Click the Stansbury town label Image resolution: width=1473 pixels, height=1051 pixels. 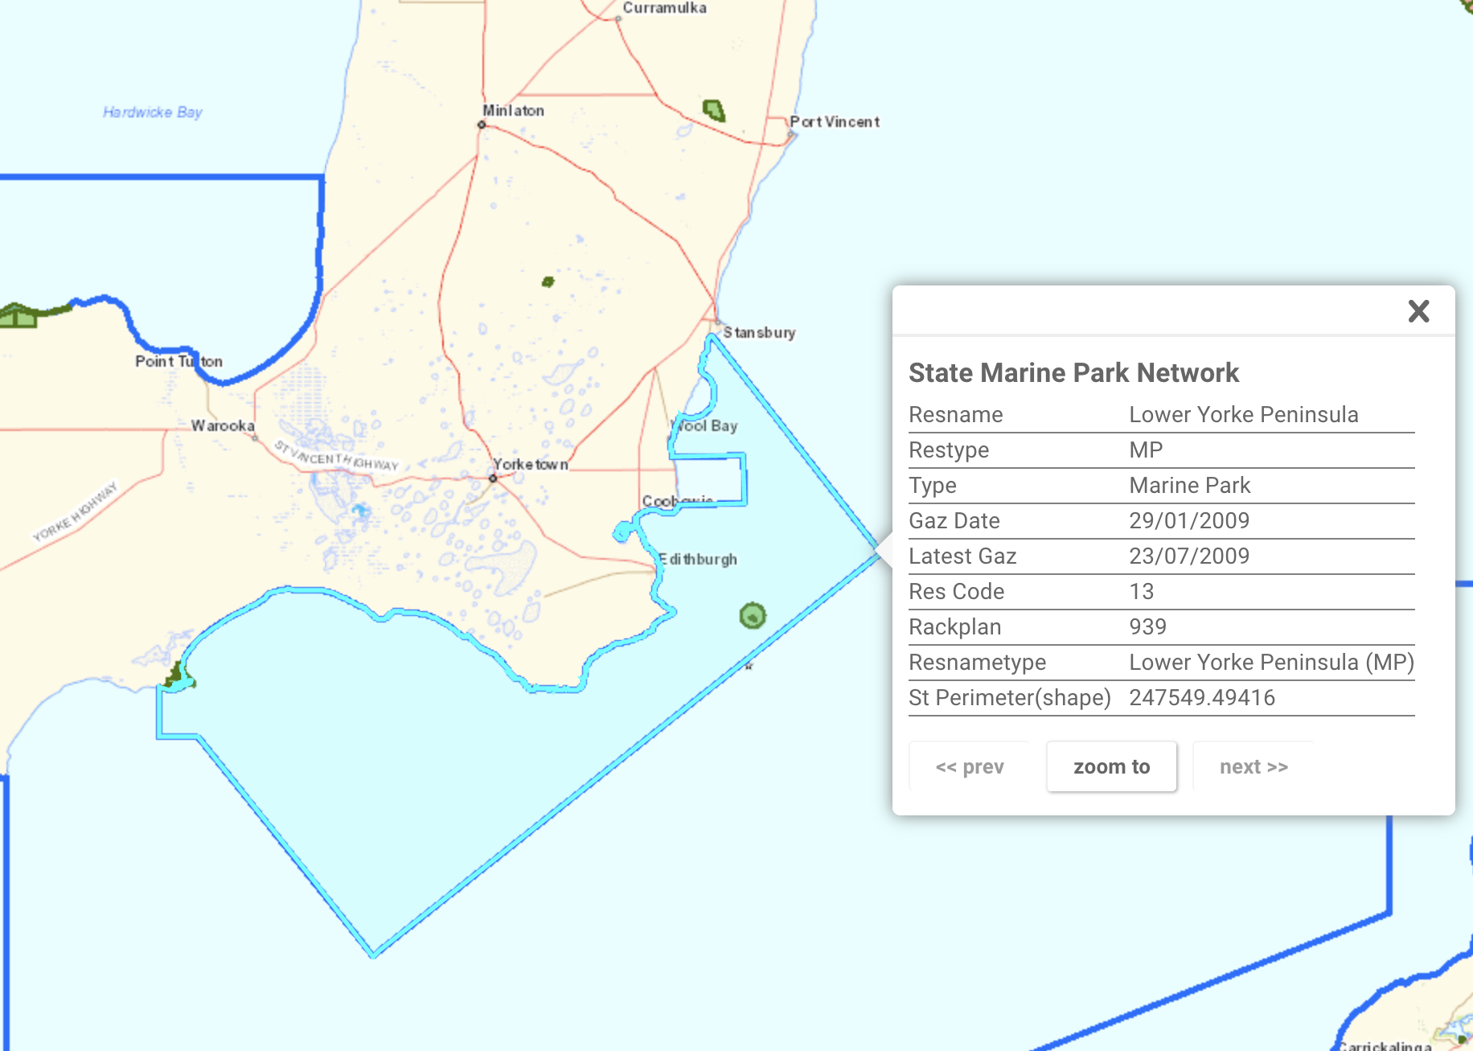[759, 333]
